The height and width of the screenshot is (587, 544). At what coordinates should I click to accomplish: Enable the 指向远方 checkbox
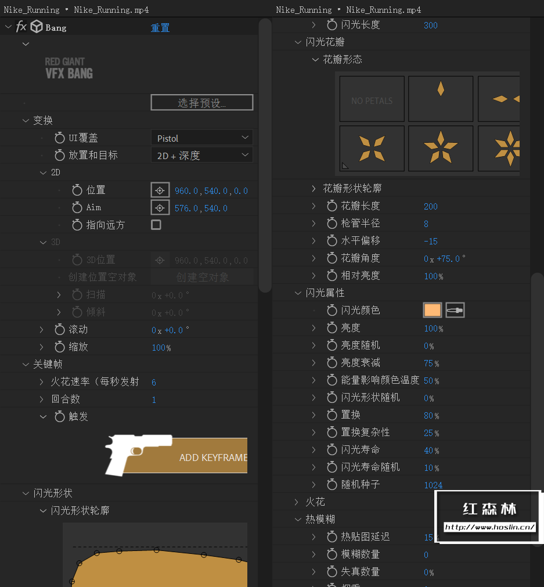pos(156,225)
